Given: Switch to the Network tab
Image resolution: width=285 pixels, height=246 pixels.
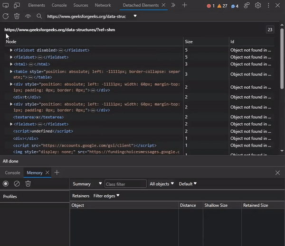Looking at the screenshot, I should tap(103, 5).
